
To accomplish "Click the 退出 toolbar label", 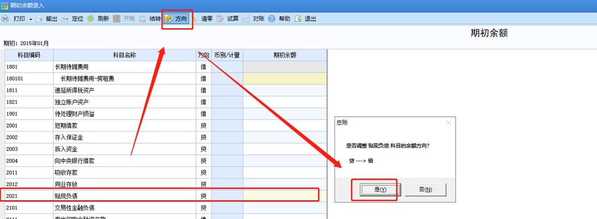I will (x=310, y=19).
